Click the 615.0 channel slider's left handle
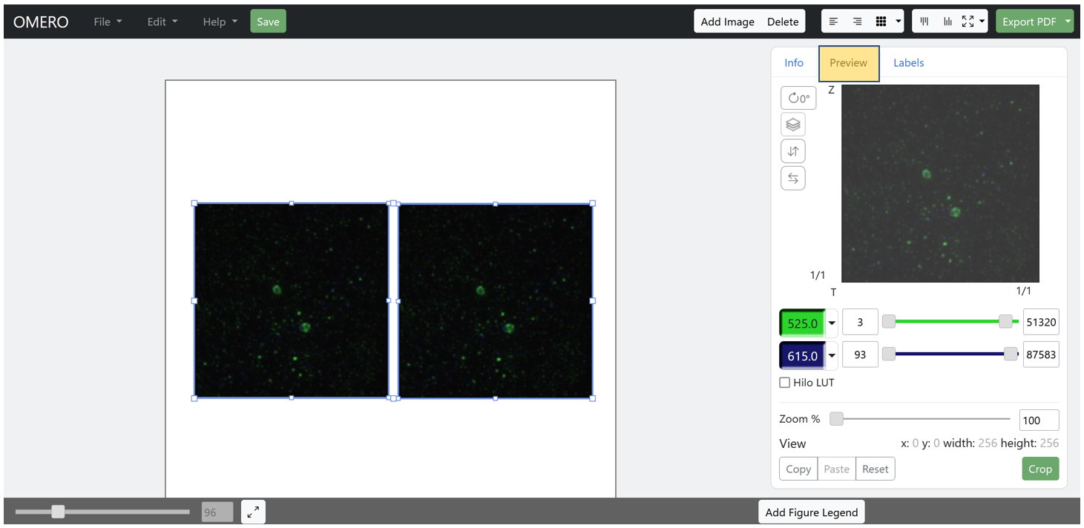Screen dimensions: 1084x528 (888, 354)
